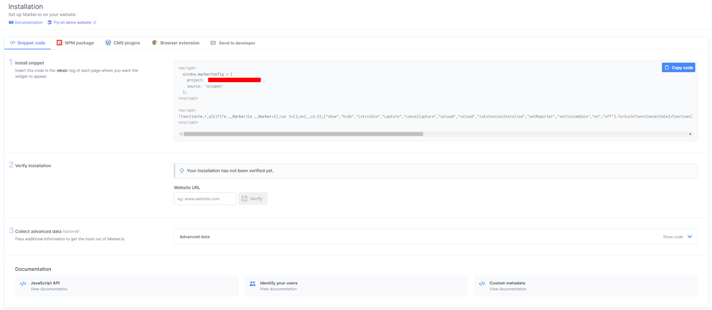The image size is (712, 310).
Task: Click the Verify installation heading
Action: tap(33, 166)
